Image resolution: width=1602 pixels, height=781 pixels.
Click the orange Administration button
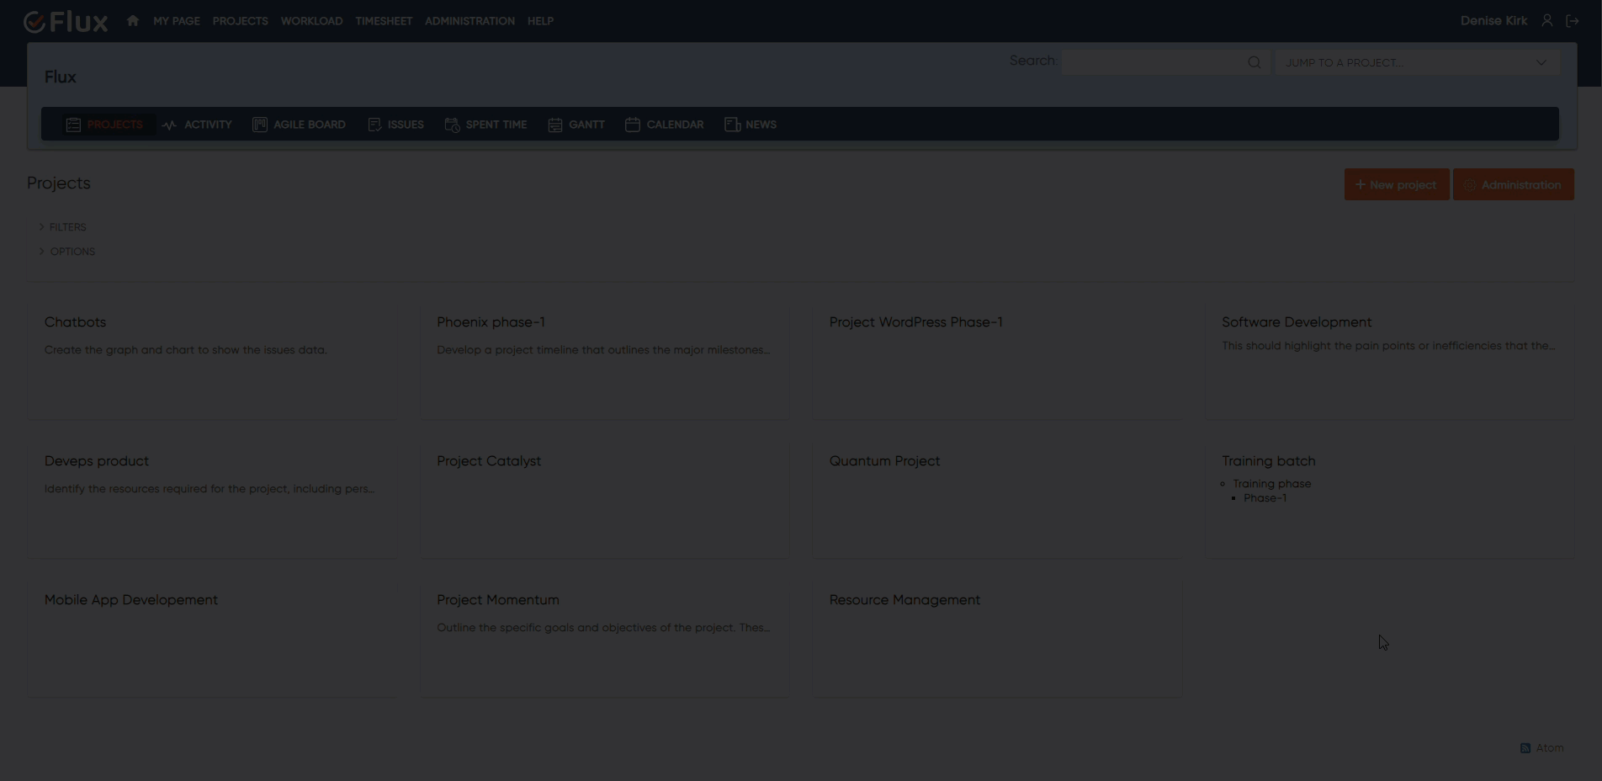1513,185
